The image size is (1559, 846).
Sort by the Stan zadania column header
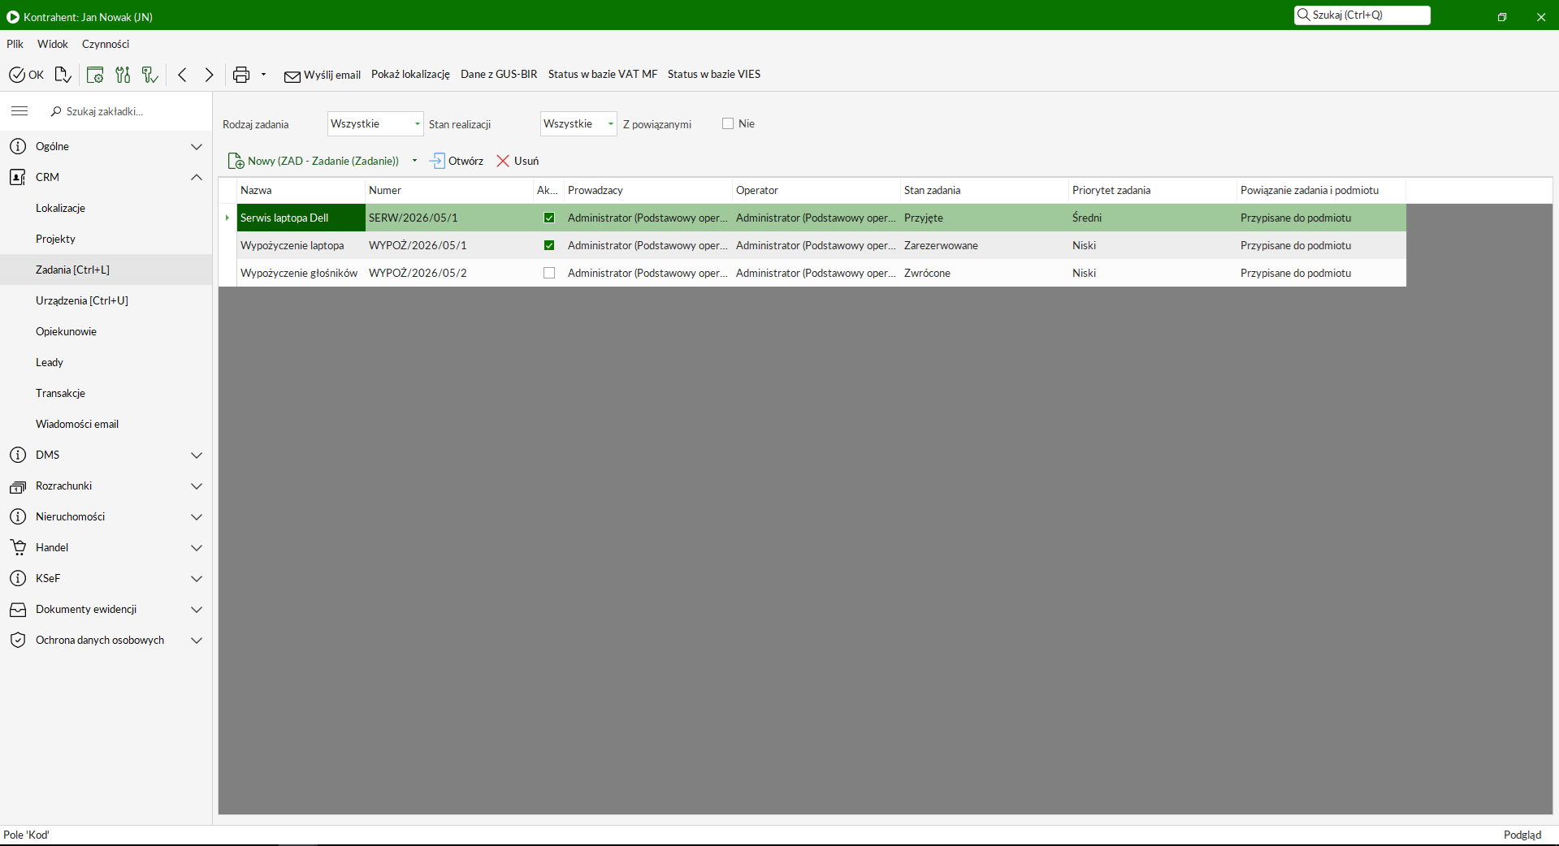(985, 190)
